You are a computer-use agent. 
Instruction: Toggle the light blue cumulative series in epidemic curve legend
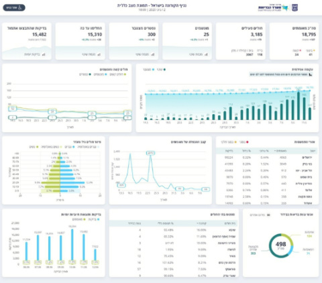click(x=149, y=70)
